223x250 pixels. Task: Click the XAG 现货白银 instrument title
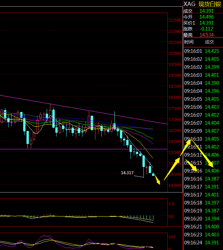pyautogui.click(x=202, y=4)
